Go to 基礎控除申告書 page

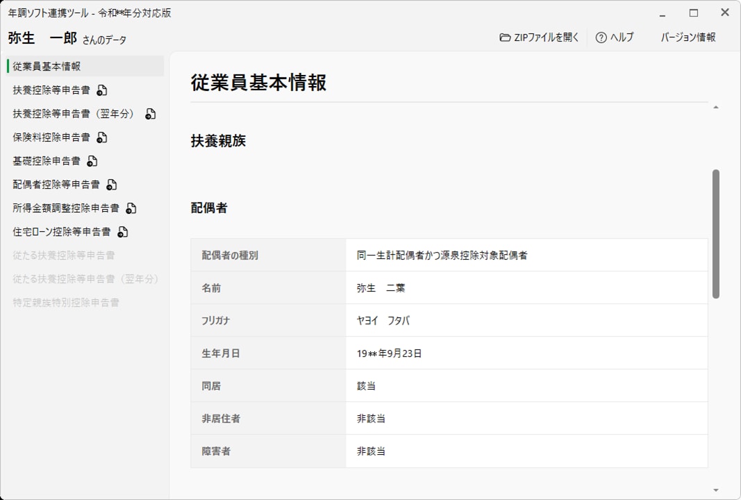(x=47, y=161)
